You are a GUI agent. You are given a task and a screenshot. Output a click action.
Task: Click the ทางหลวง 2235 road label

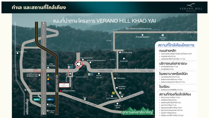pos(105,71)
